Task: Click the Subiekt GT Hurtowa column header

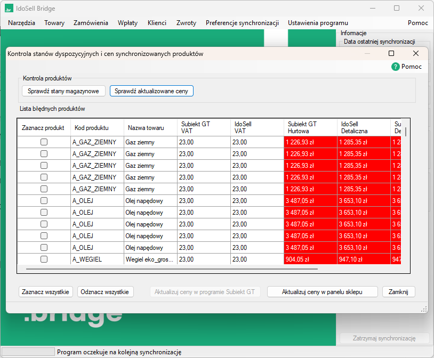Action: (x=310, y=127)
